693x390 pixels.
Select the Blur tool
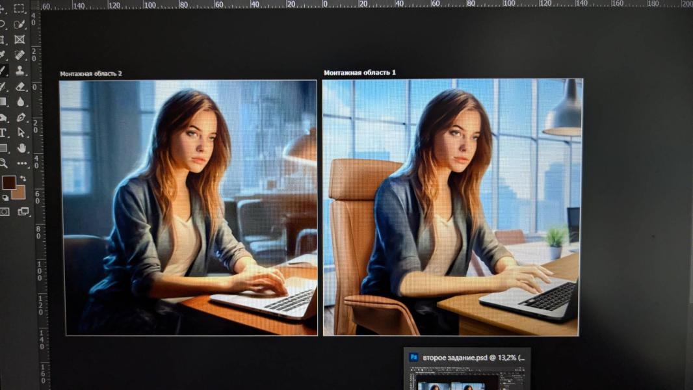(x=20, y=102)
